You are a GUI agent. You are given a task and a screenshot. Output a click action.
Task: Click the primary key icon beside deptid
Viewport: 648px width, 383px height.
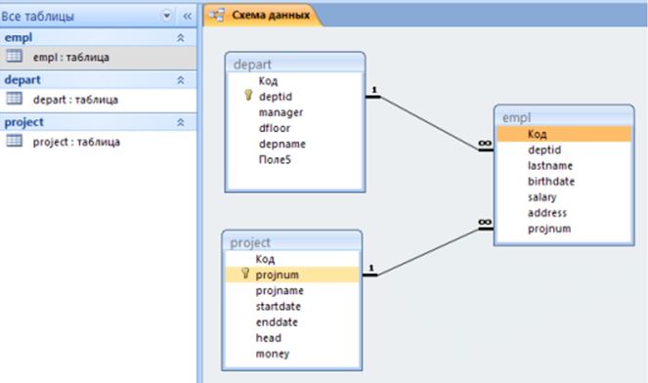click(248, 95)
